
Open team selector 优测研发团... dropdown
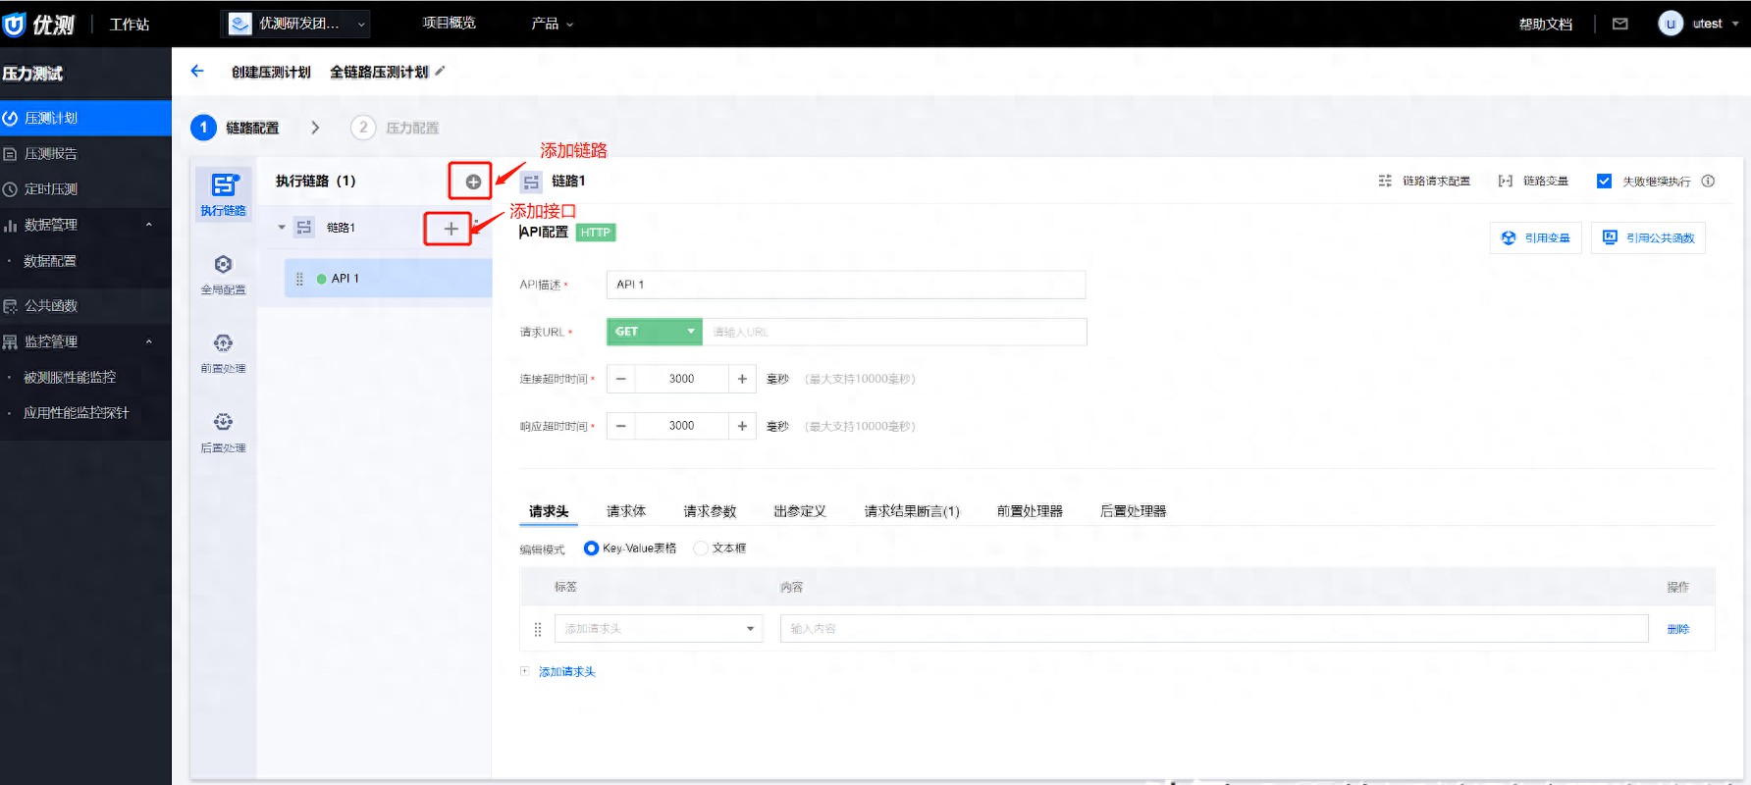(295, 24)
